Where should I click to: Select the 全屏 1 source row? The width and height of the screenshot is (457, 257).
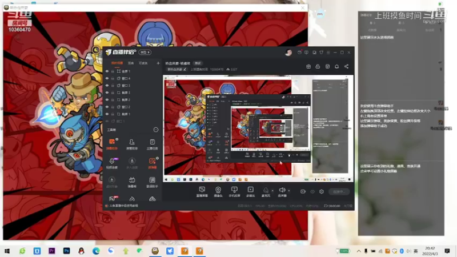coord(133,71)
